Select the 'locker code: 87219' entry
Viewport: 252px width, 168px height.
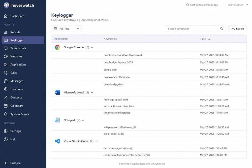149,134
